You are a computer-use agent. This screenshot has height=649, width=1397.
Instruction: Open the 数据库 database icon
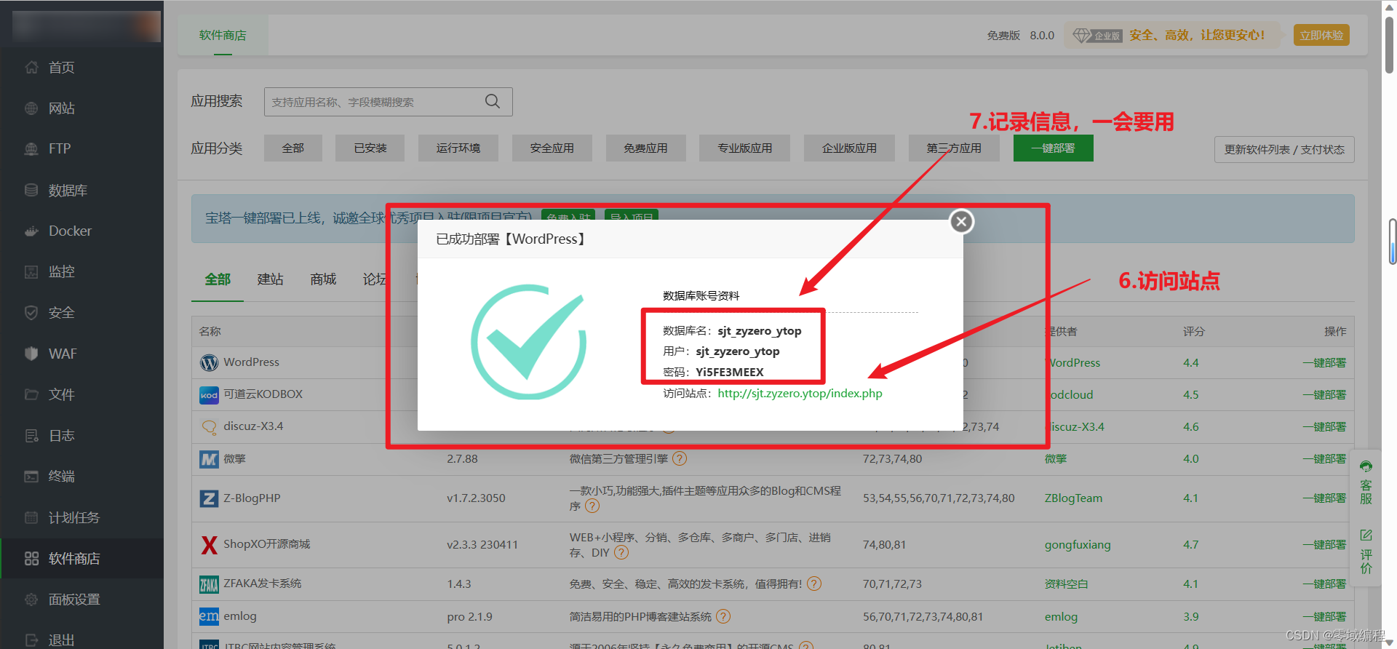click(x=31, y=190)
